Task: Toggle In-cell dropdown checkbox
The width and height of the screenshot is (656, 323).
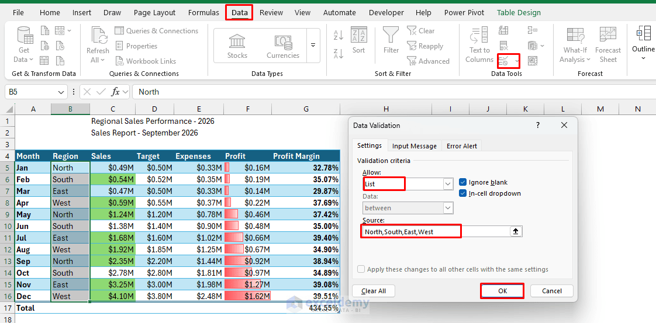Action: [x=462, y=193]
